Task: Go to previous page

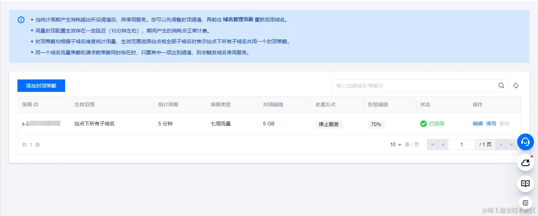Action: (443, 145)
